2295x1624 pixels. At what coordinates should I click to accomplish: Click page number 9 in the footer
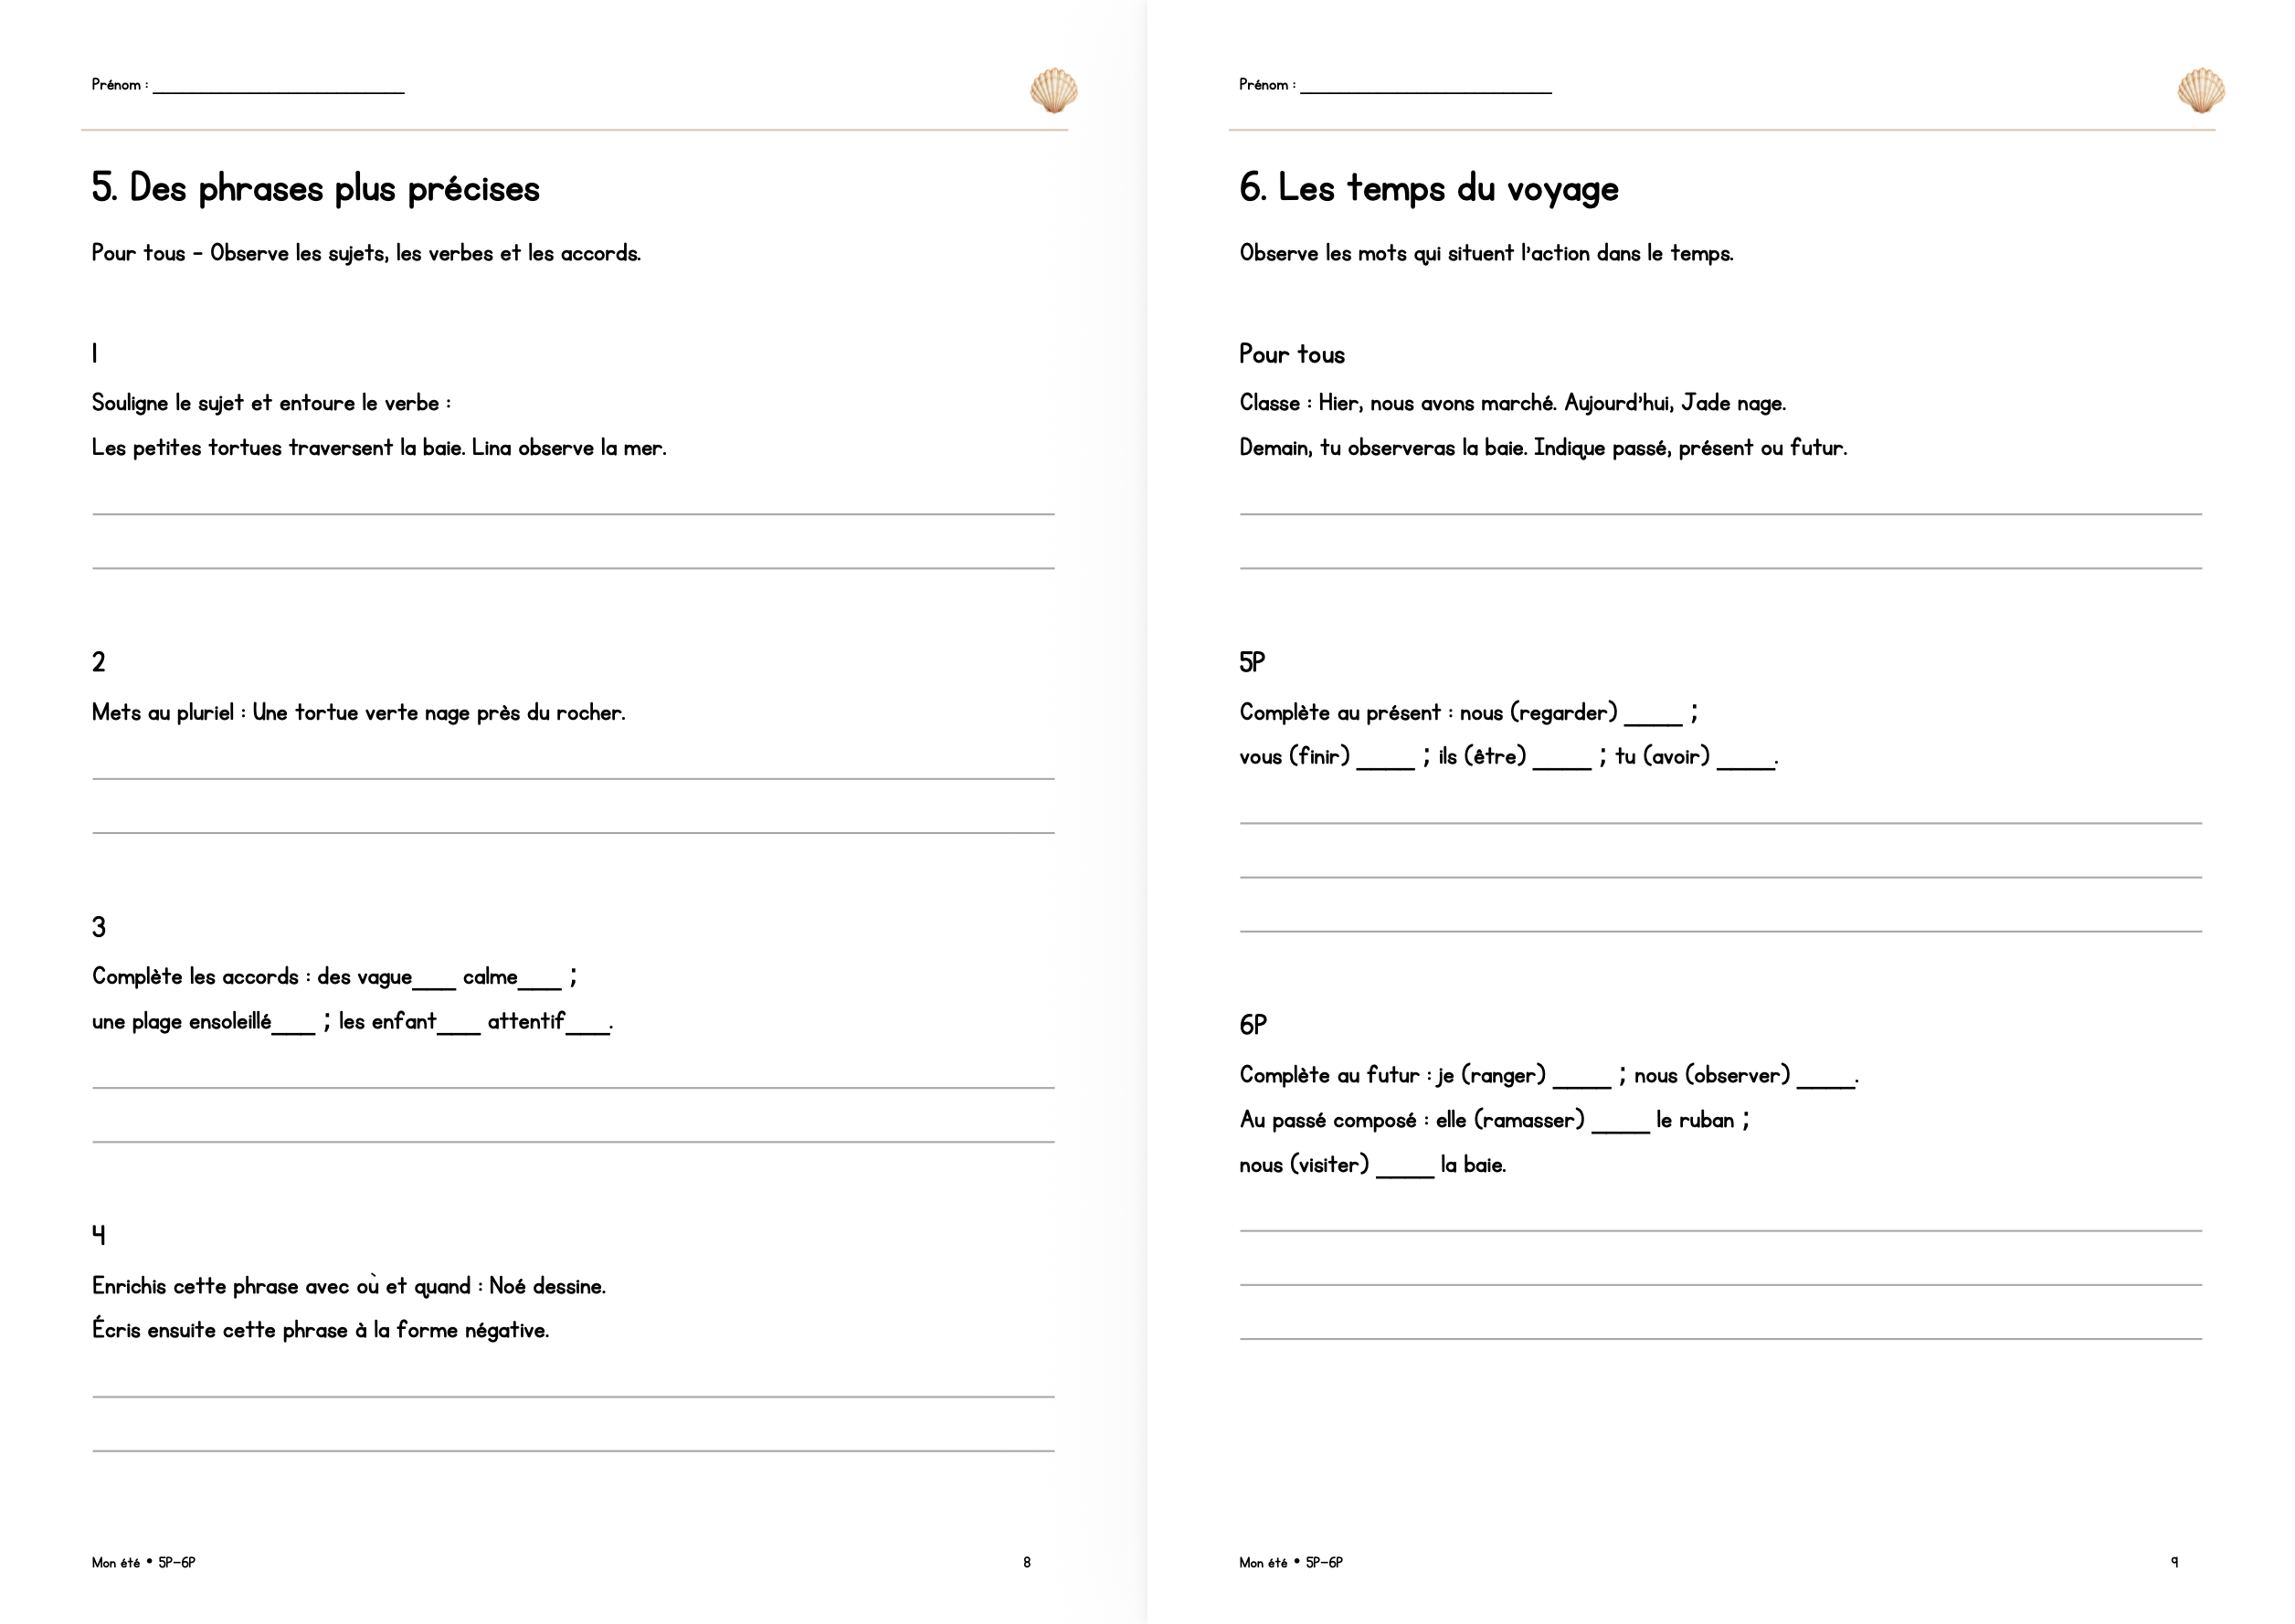coord(2174,1563)
